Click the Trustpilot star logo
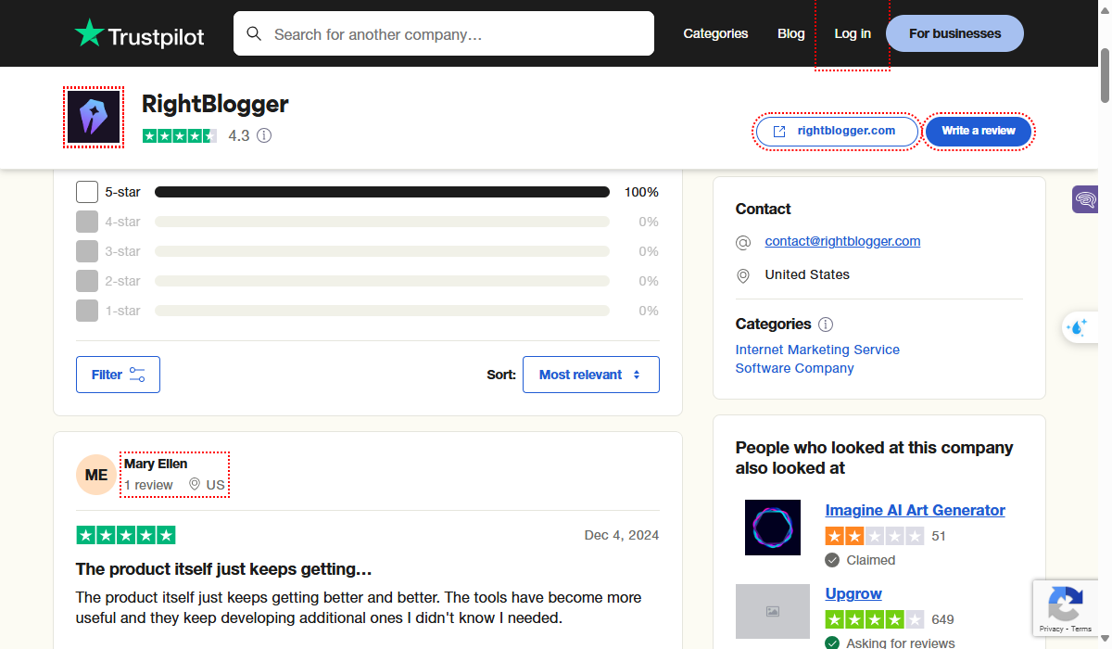This screenshot has height=649, width=1112. pyautogui.click(x=90, y=33)
